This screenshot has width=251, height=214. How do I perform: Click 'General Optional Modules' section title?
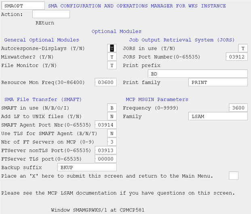pos(42,40)
